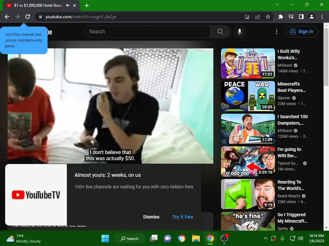Click the Sipover channel name
Viewport: 329px width, 246px height.
(x=284, y=98)
